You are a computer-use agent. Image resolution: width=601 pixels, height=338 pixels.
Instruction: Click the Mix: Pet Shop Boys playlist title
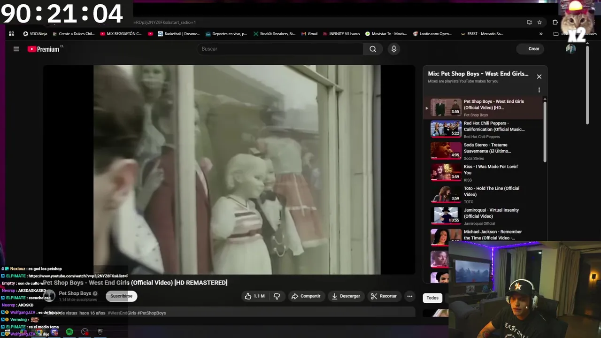point(478,74)
